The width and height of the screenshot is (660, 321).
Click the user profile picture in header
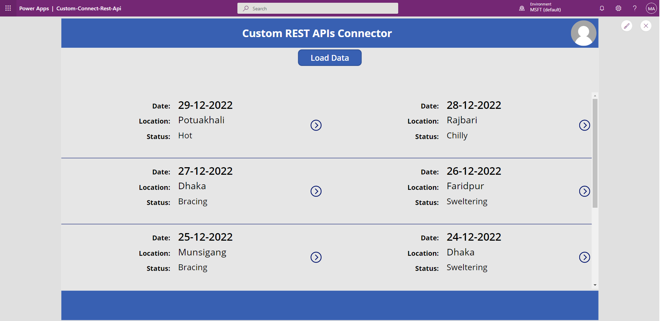[x=583, y=33]
